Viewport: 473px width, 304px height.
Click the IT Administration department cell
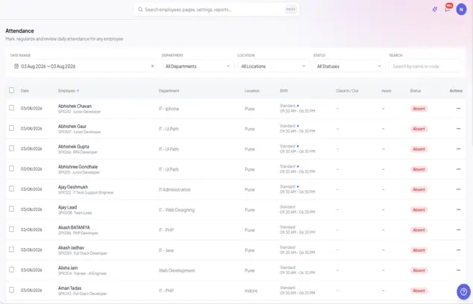(x=175, y=189)
